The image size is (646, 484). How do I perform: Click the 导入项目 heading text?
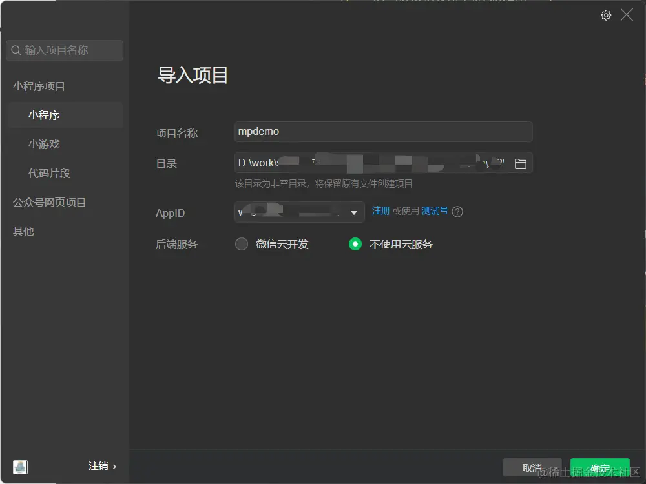(193, 76)
